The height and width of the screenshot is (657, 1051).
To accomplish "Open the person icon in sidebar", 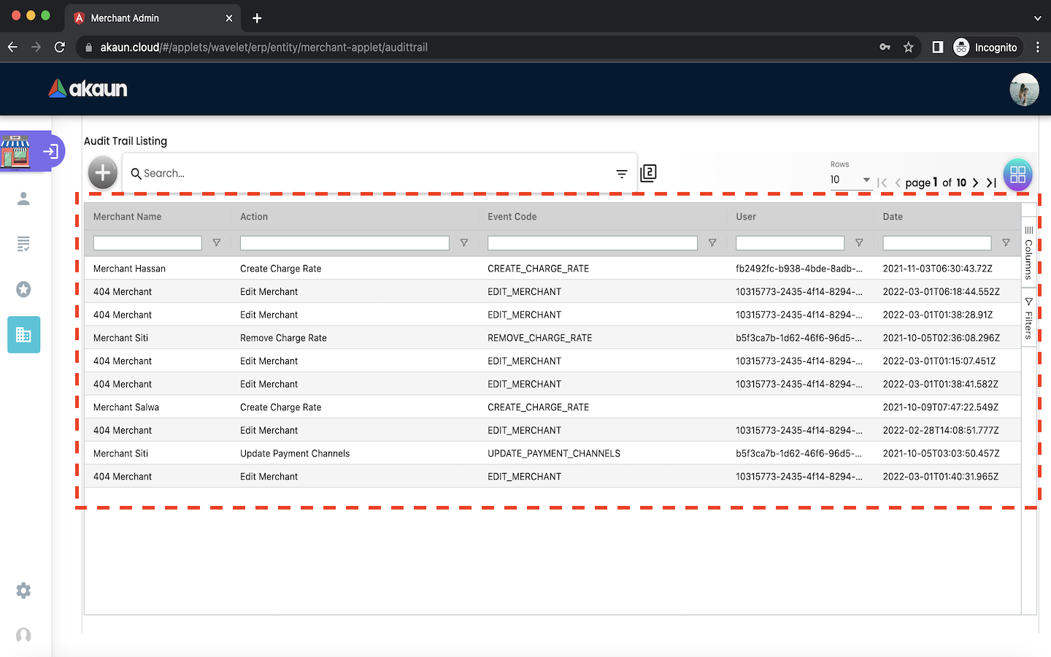I will click(x=23, y=199).
